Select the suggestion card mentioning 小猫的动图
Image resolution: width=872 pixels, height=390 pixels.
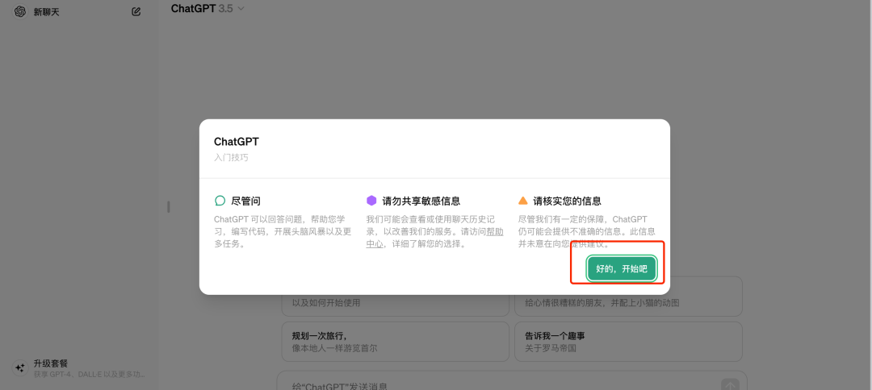pyautogui.click(x=627, y=301)
